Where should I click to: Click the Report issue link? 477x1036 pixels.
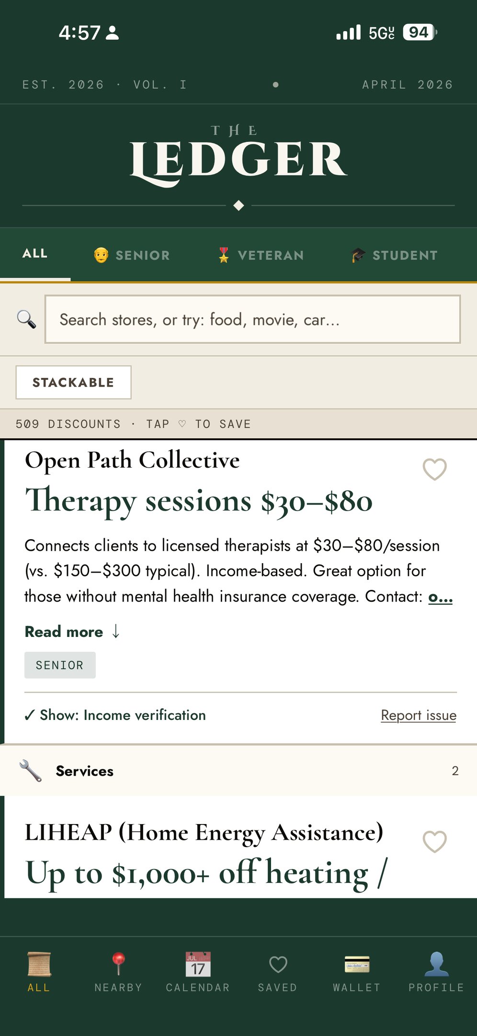click(418, 715)
